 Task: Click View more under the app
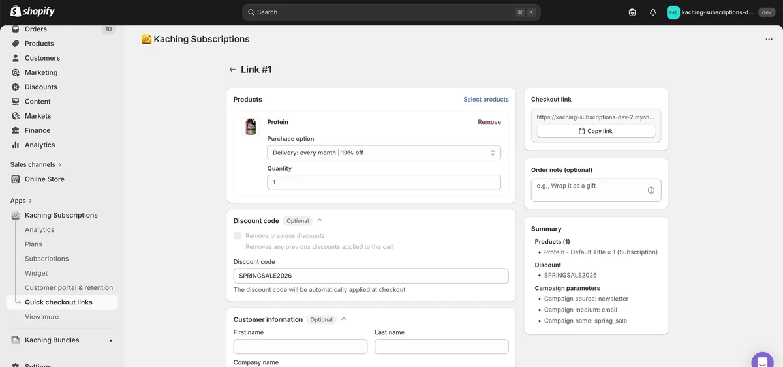(x=42, y=317)
